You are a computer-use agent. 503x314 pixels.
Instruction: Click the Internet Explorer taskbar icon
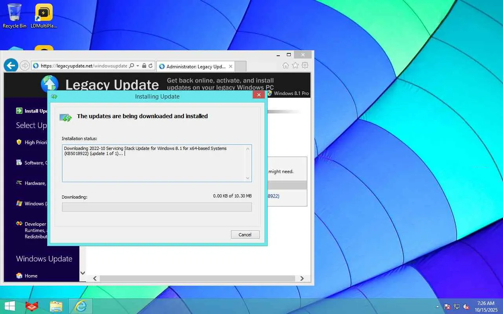81,306
